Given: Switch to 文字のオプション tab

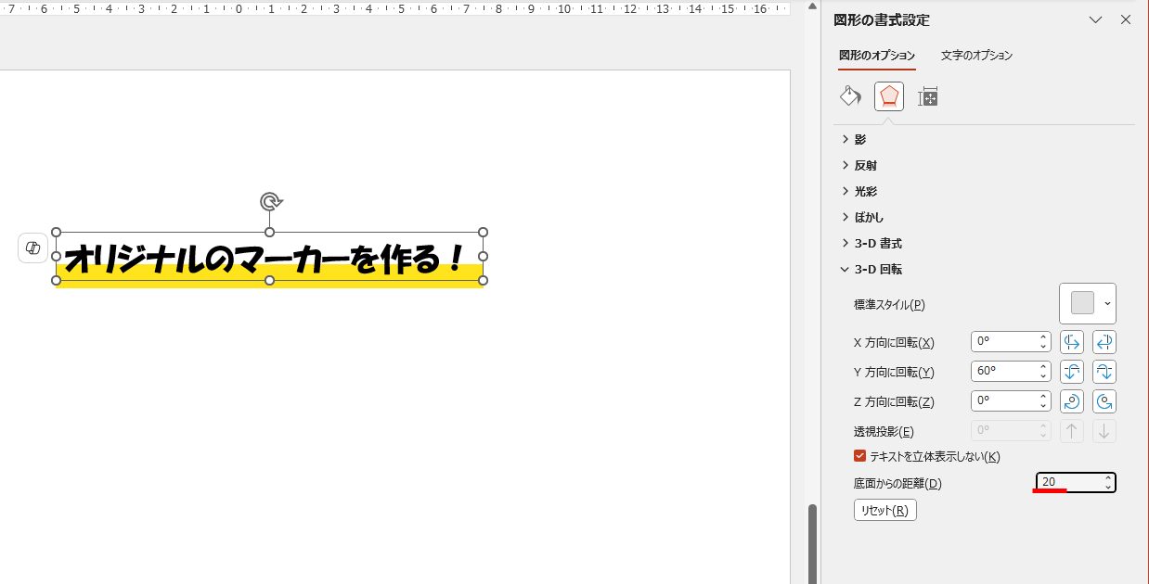Looking at the screenshot, I should click(976, 56).
